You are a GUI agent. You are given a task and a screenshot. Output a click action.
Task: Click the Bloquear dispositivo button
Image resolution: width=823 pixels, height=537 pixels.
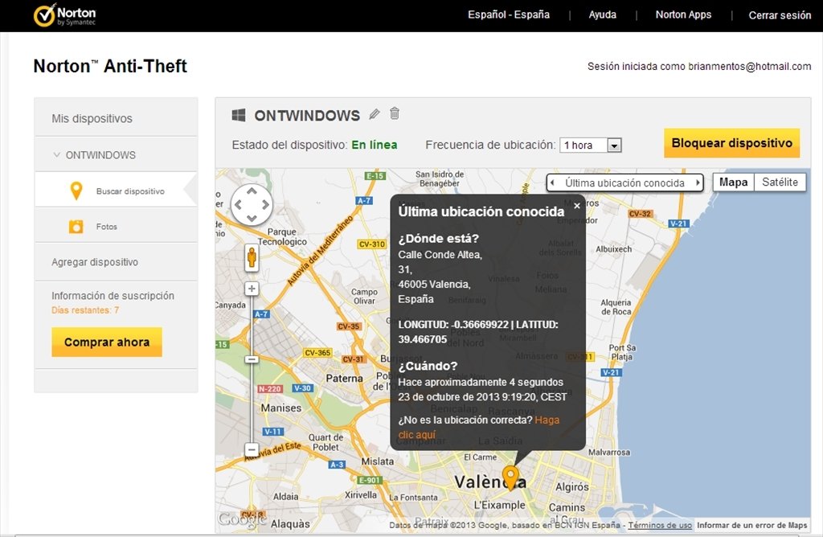click(731, 143)
